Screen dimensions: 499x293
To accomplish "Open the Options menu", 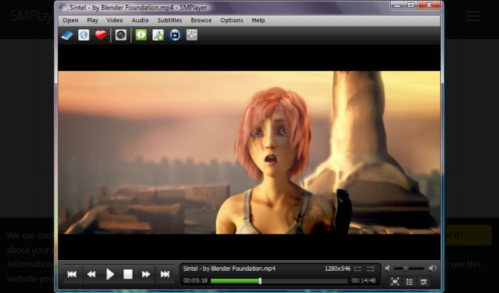I will point(232,20).
